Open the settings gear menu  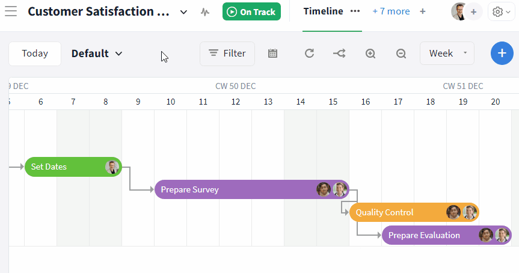point(501,11)
